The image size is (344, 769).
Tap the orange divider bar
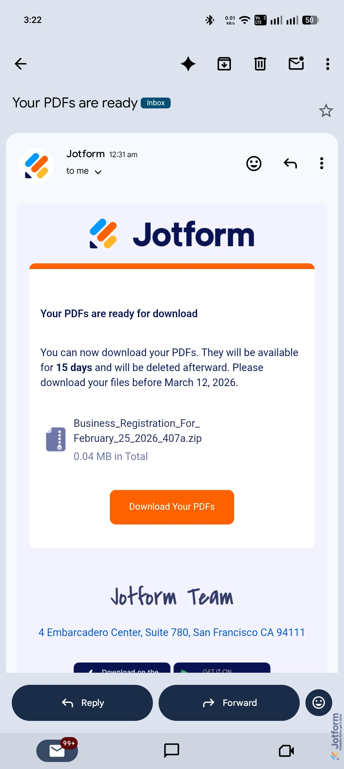coord(172,266)
